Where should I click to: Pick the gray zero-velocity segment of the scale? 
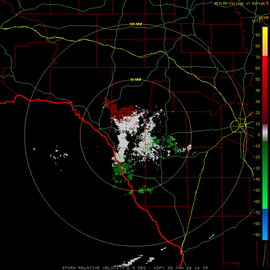click(265, 133)
